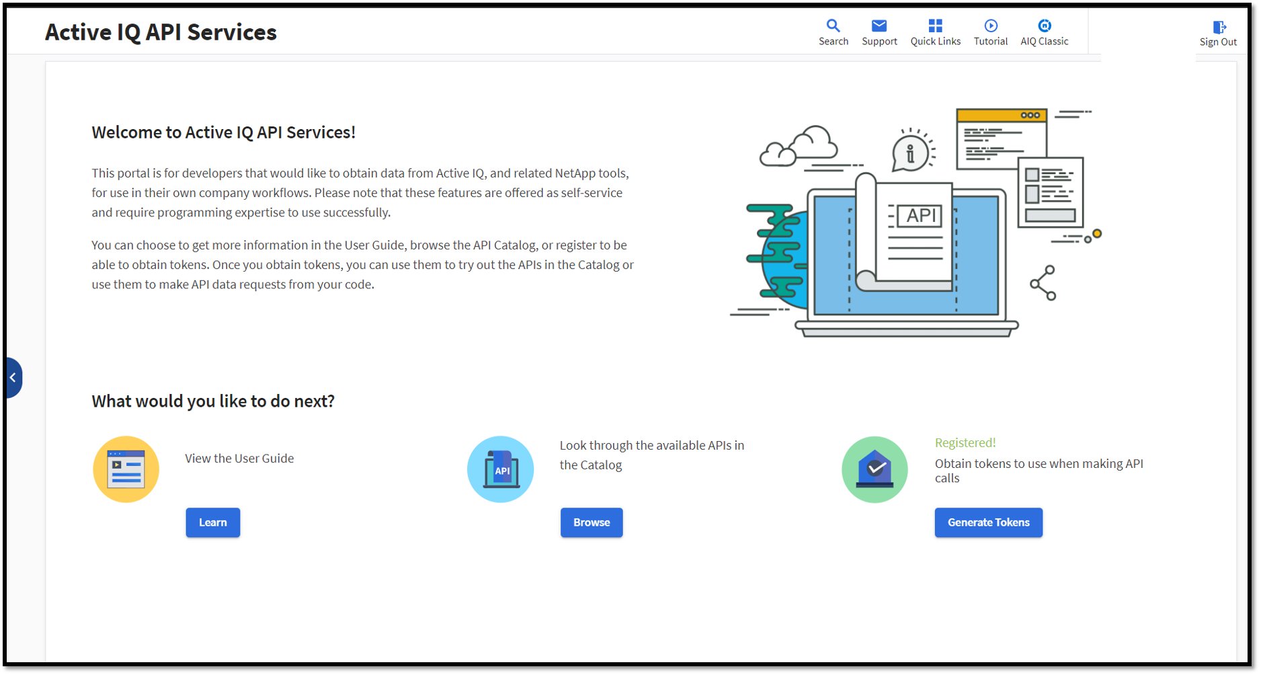The image size is (1261, 675).
Task: Click the Browse button
Action: coord(592,522)
